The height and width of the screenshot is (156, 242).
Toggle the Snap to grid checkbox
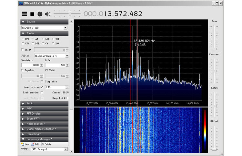(42, 87)
